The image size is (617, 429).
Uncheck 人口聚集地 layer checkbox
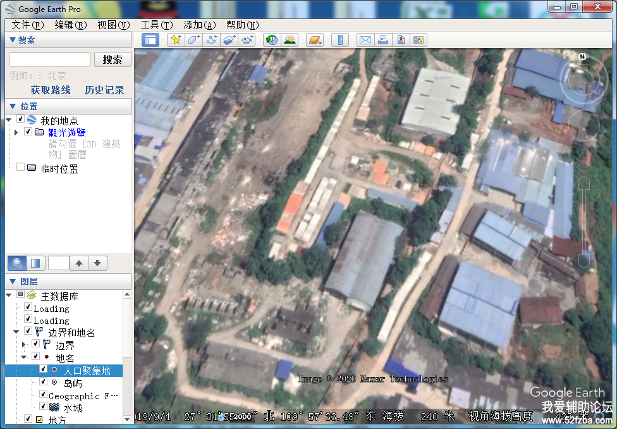click(43, 369)
